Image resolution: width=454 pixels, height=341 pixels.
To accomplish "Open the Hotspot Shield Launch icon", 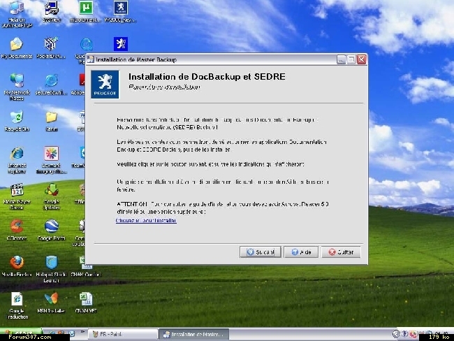I will point(51,263).
